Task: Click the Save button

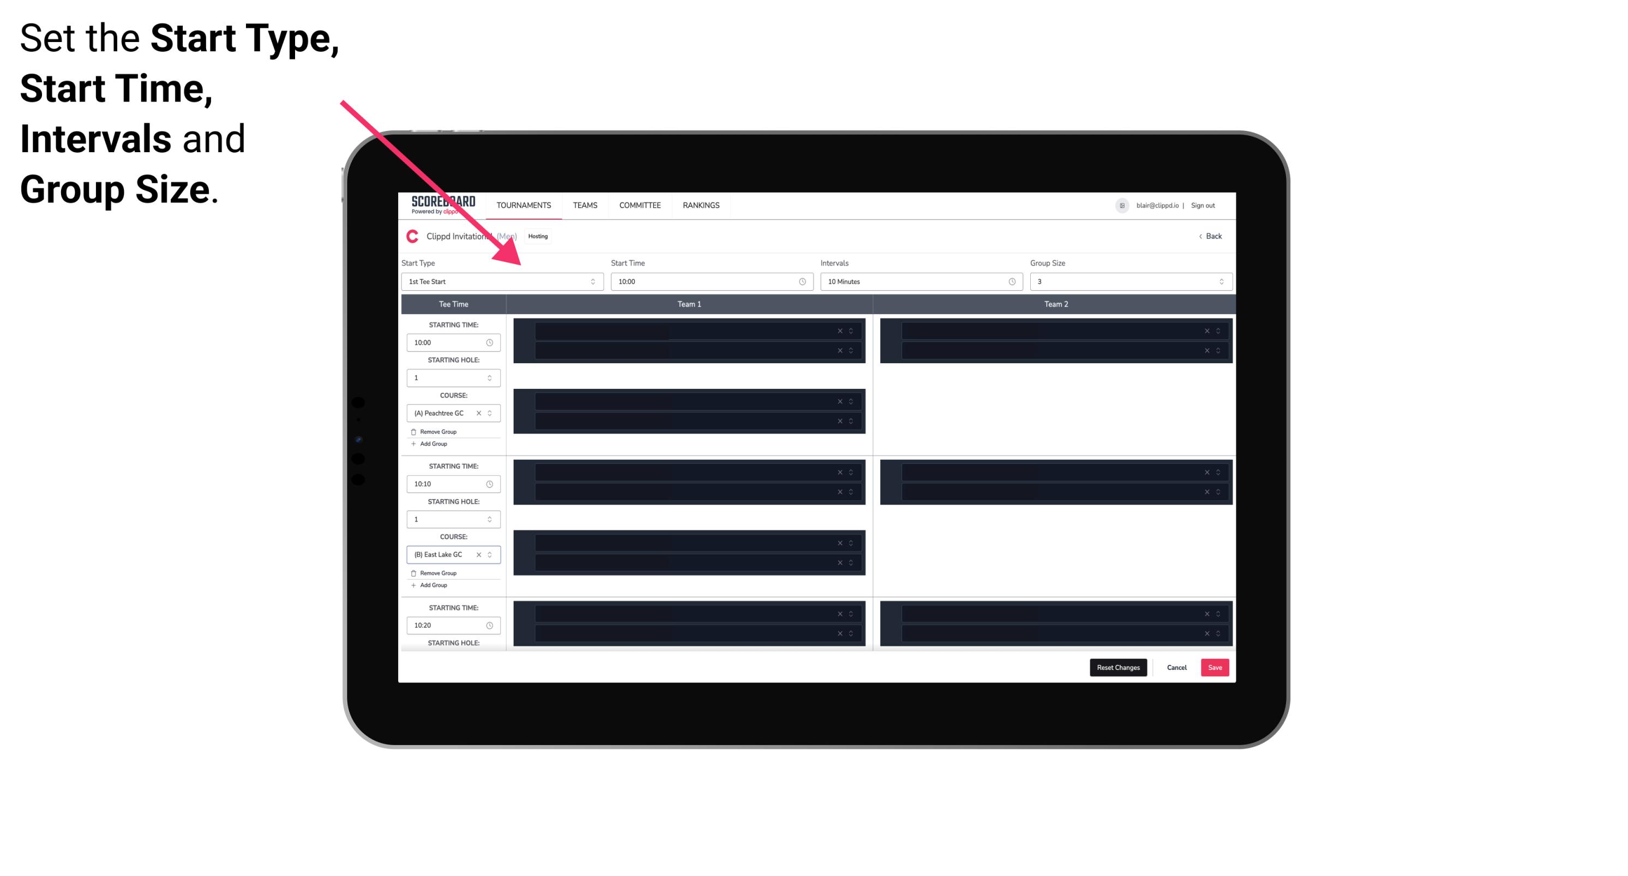Action: pyautogui.click(x=1215, y=667)
